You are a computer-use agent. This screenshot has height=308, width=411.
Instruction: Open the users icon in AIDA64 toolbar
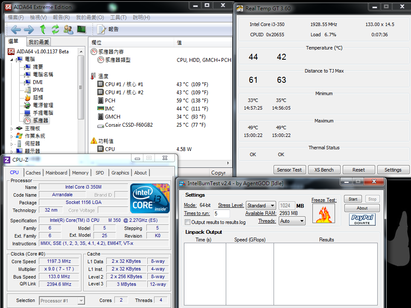[68, 29]
